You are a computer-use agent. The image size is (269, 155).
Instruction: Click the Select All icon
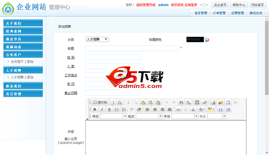(197, 102)
